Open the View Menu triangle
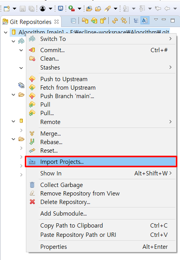The width and height of the screenshot is (180, 260). (156, 20)
